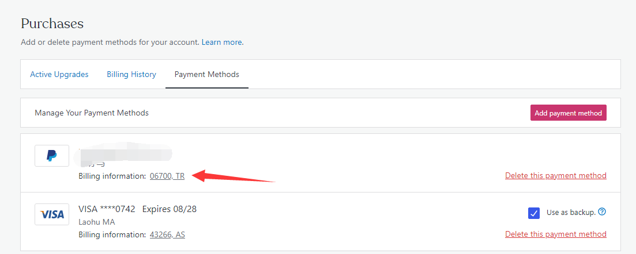Delete the VISA ****0742 payment method
636x254 pixels.
pyautogui.click(x=555, y=234)
